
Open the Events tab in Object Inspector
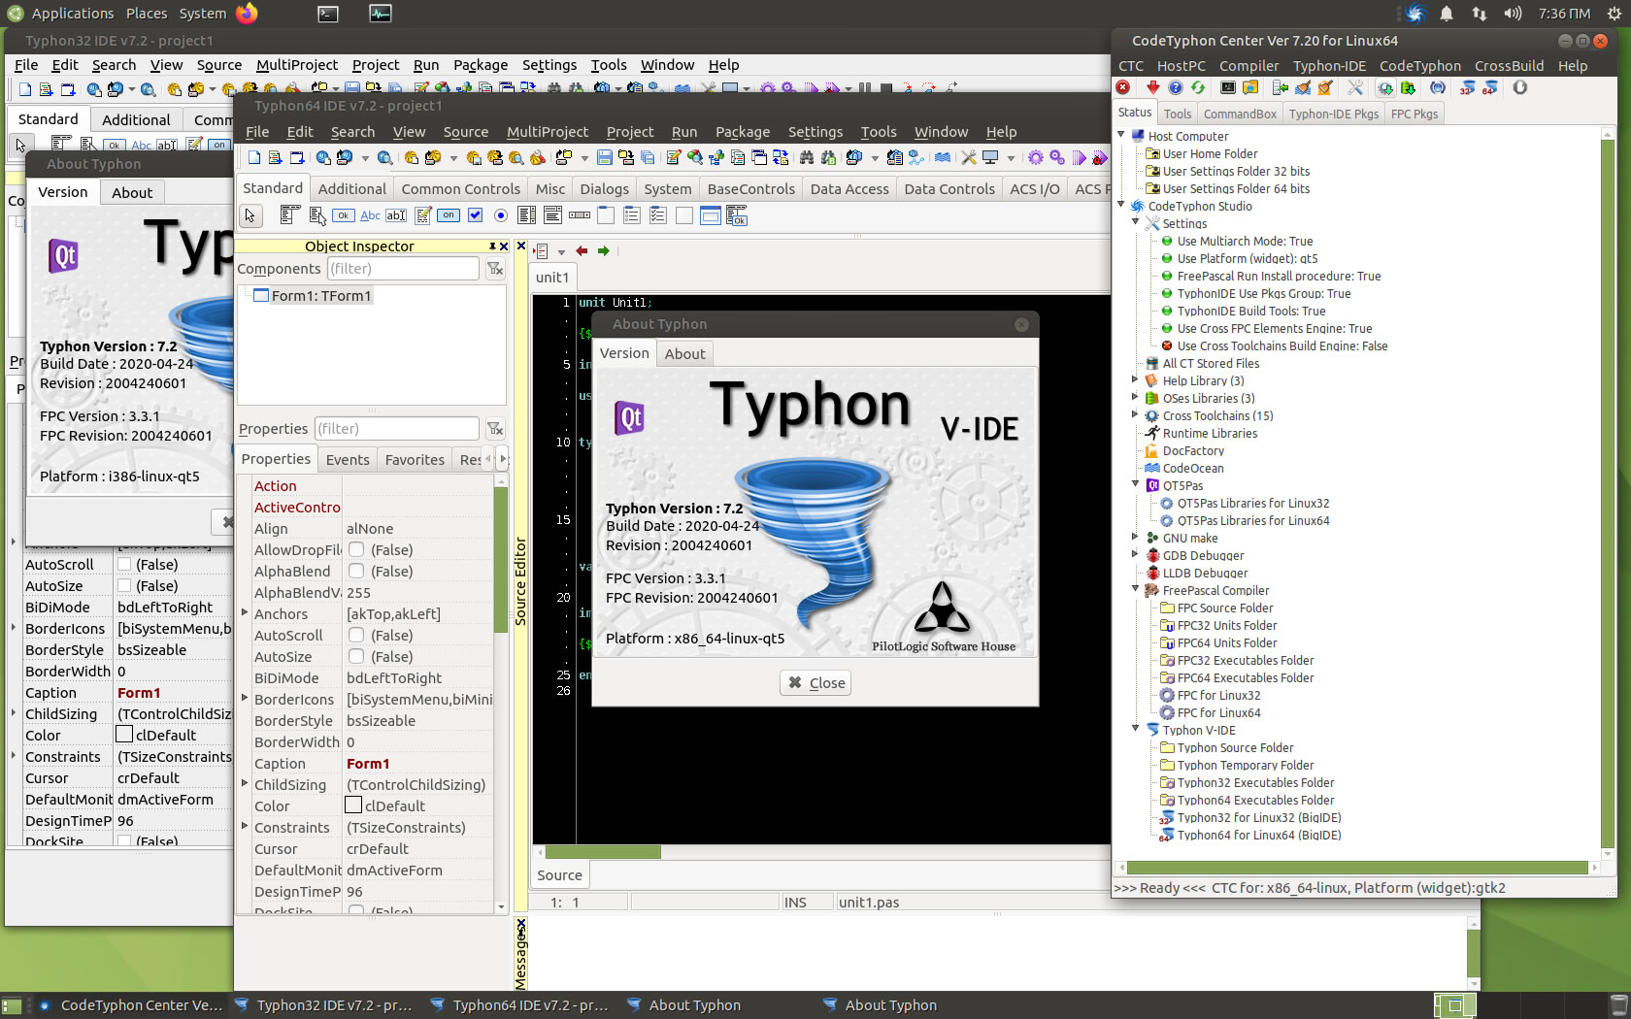pyautogui.click(x=348, y=460)
